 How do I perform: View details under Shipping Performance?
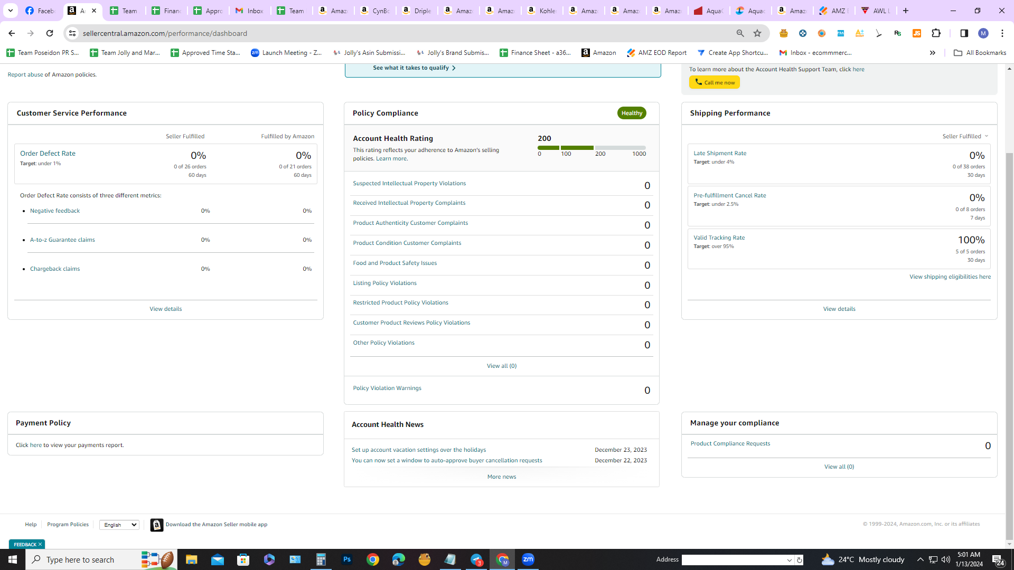pyautogui.click(x=839, y=309)
